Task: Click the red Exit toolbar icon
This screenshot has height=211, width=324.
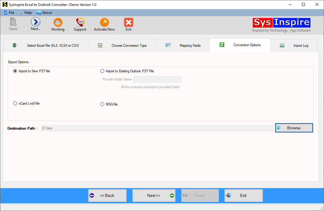Action: [128, 22]
